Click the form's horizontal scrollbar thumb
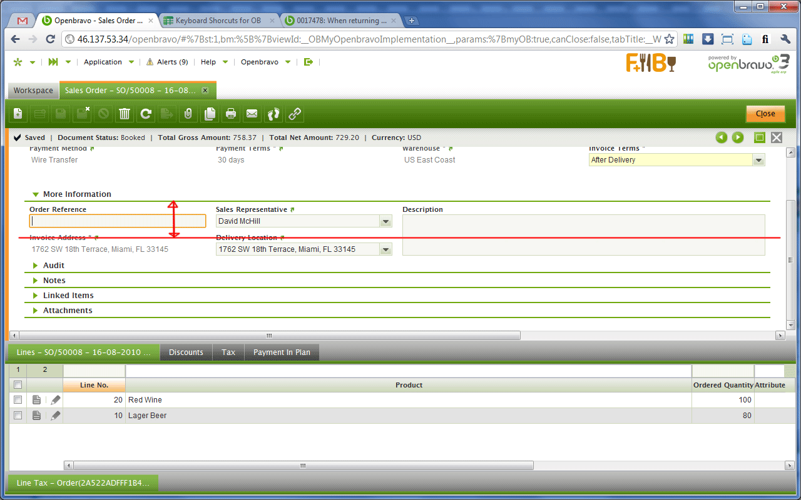Screen dimensions: 801x500 [269, 336]
